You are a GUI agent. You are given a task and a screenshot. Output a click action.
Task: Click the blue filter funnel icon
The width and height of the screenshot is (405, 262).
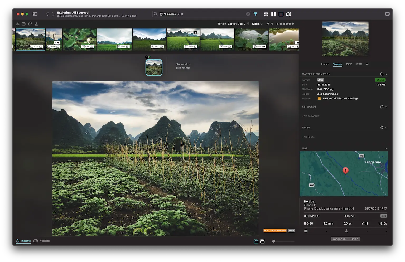coord(255,14)
